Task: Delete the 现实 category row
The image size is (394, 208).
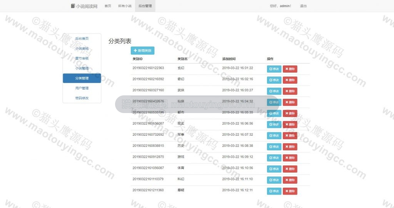Action: (290, 125)
